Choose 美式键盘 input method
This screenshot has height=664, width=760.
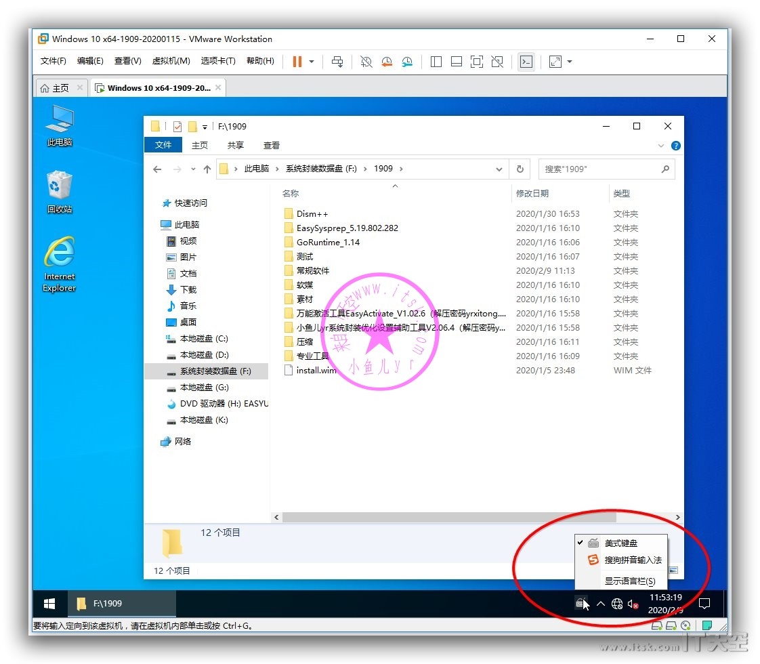pyautogui.click(x=621, y=543)
